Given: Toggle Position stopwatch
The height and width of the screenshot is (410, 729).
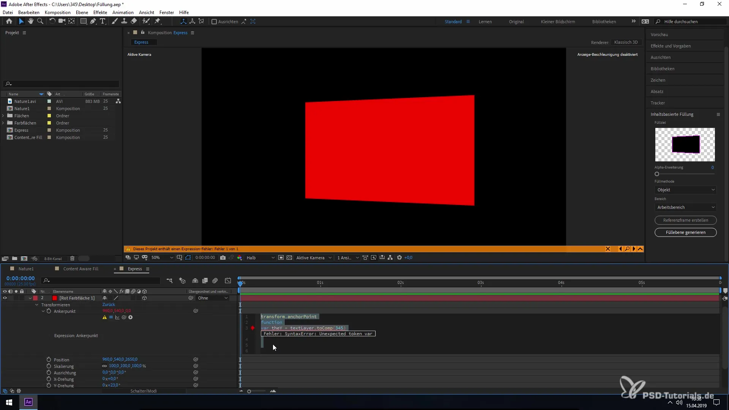Looking at the screenshot, I should pos(49,360).
